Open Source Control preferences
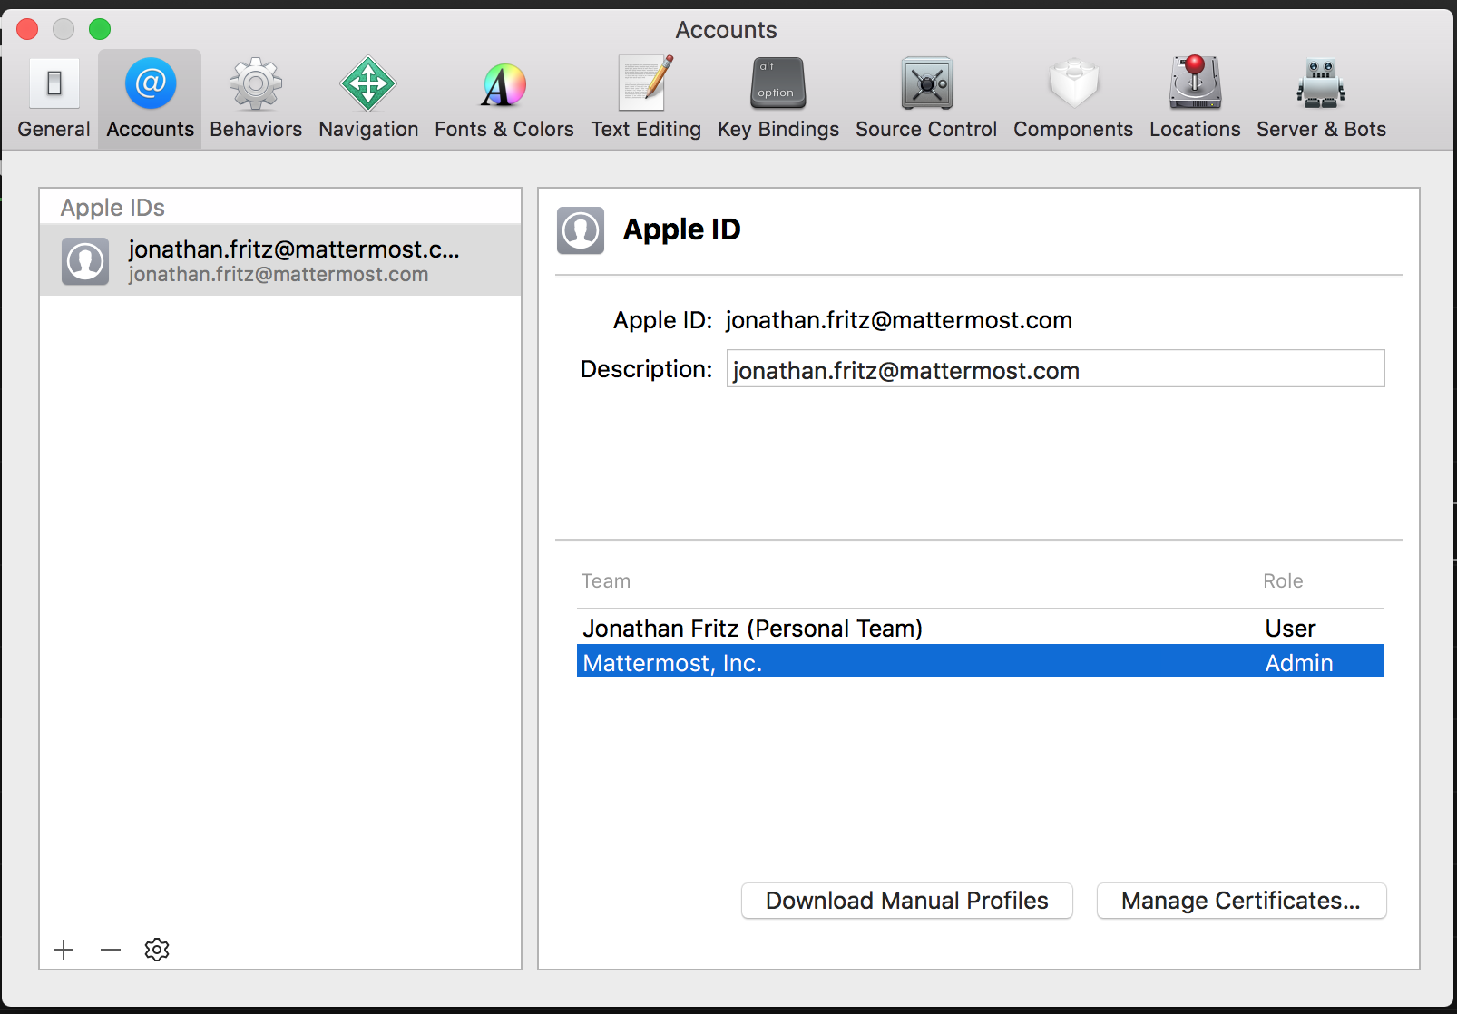 click(925, 98)
